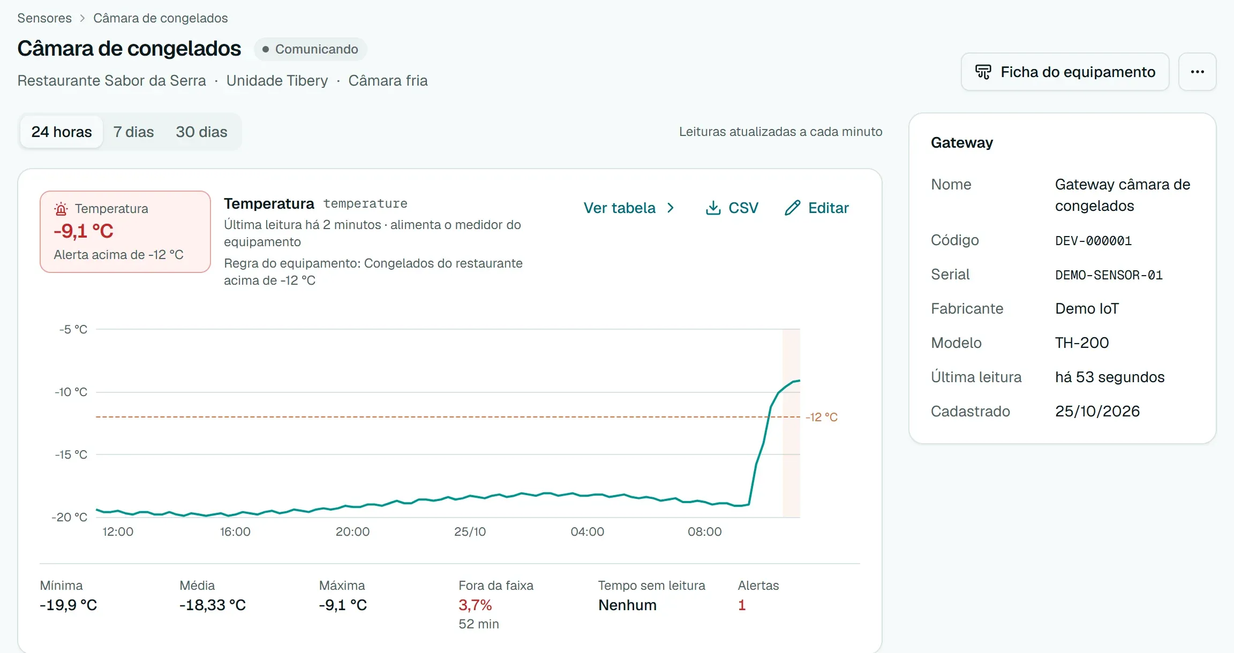Viewport: 1234px width, 653px height.
Task: Select the red Temperatura -9,1 °C alert card
Action: [125, 232]
